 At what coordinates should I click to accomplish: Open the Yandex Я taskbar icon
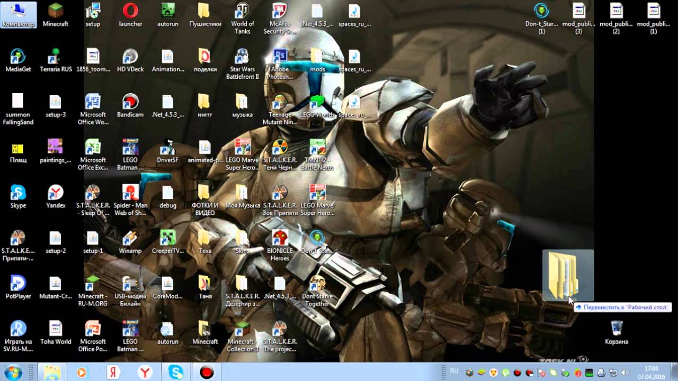click(113, 373)
